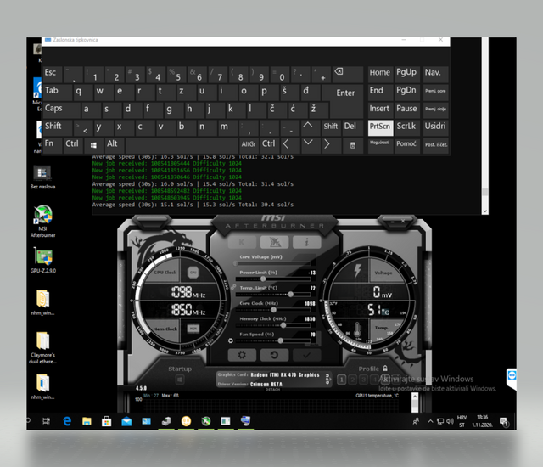This screenshot has width=543, height=467.
Task: Open Claymore's dual ethereum folder on desktop
Action: click(42, 348)
